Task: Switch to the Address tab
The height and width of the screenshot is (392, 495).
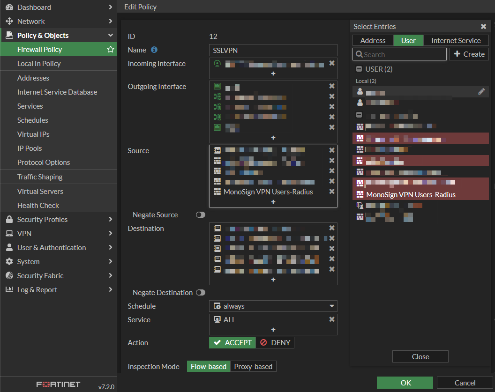Action: coord(373,41)
